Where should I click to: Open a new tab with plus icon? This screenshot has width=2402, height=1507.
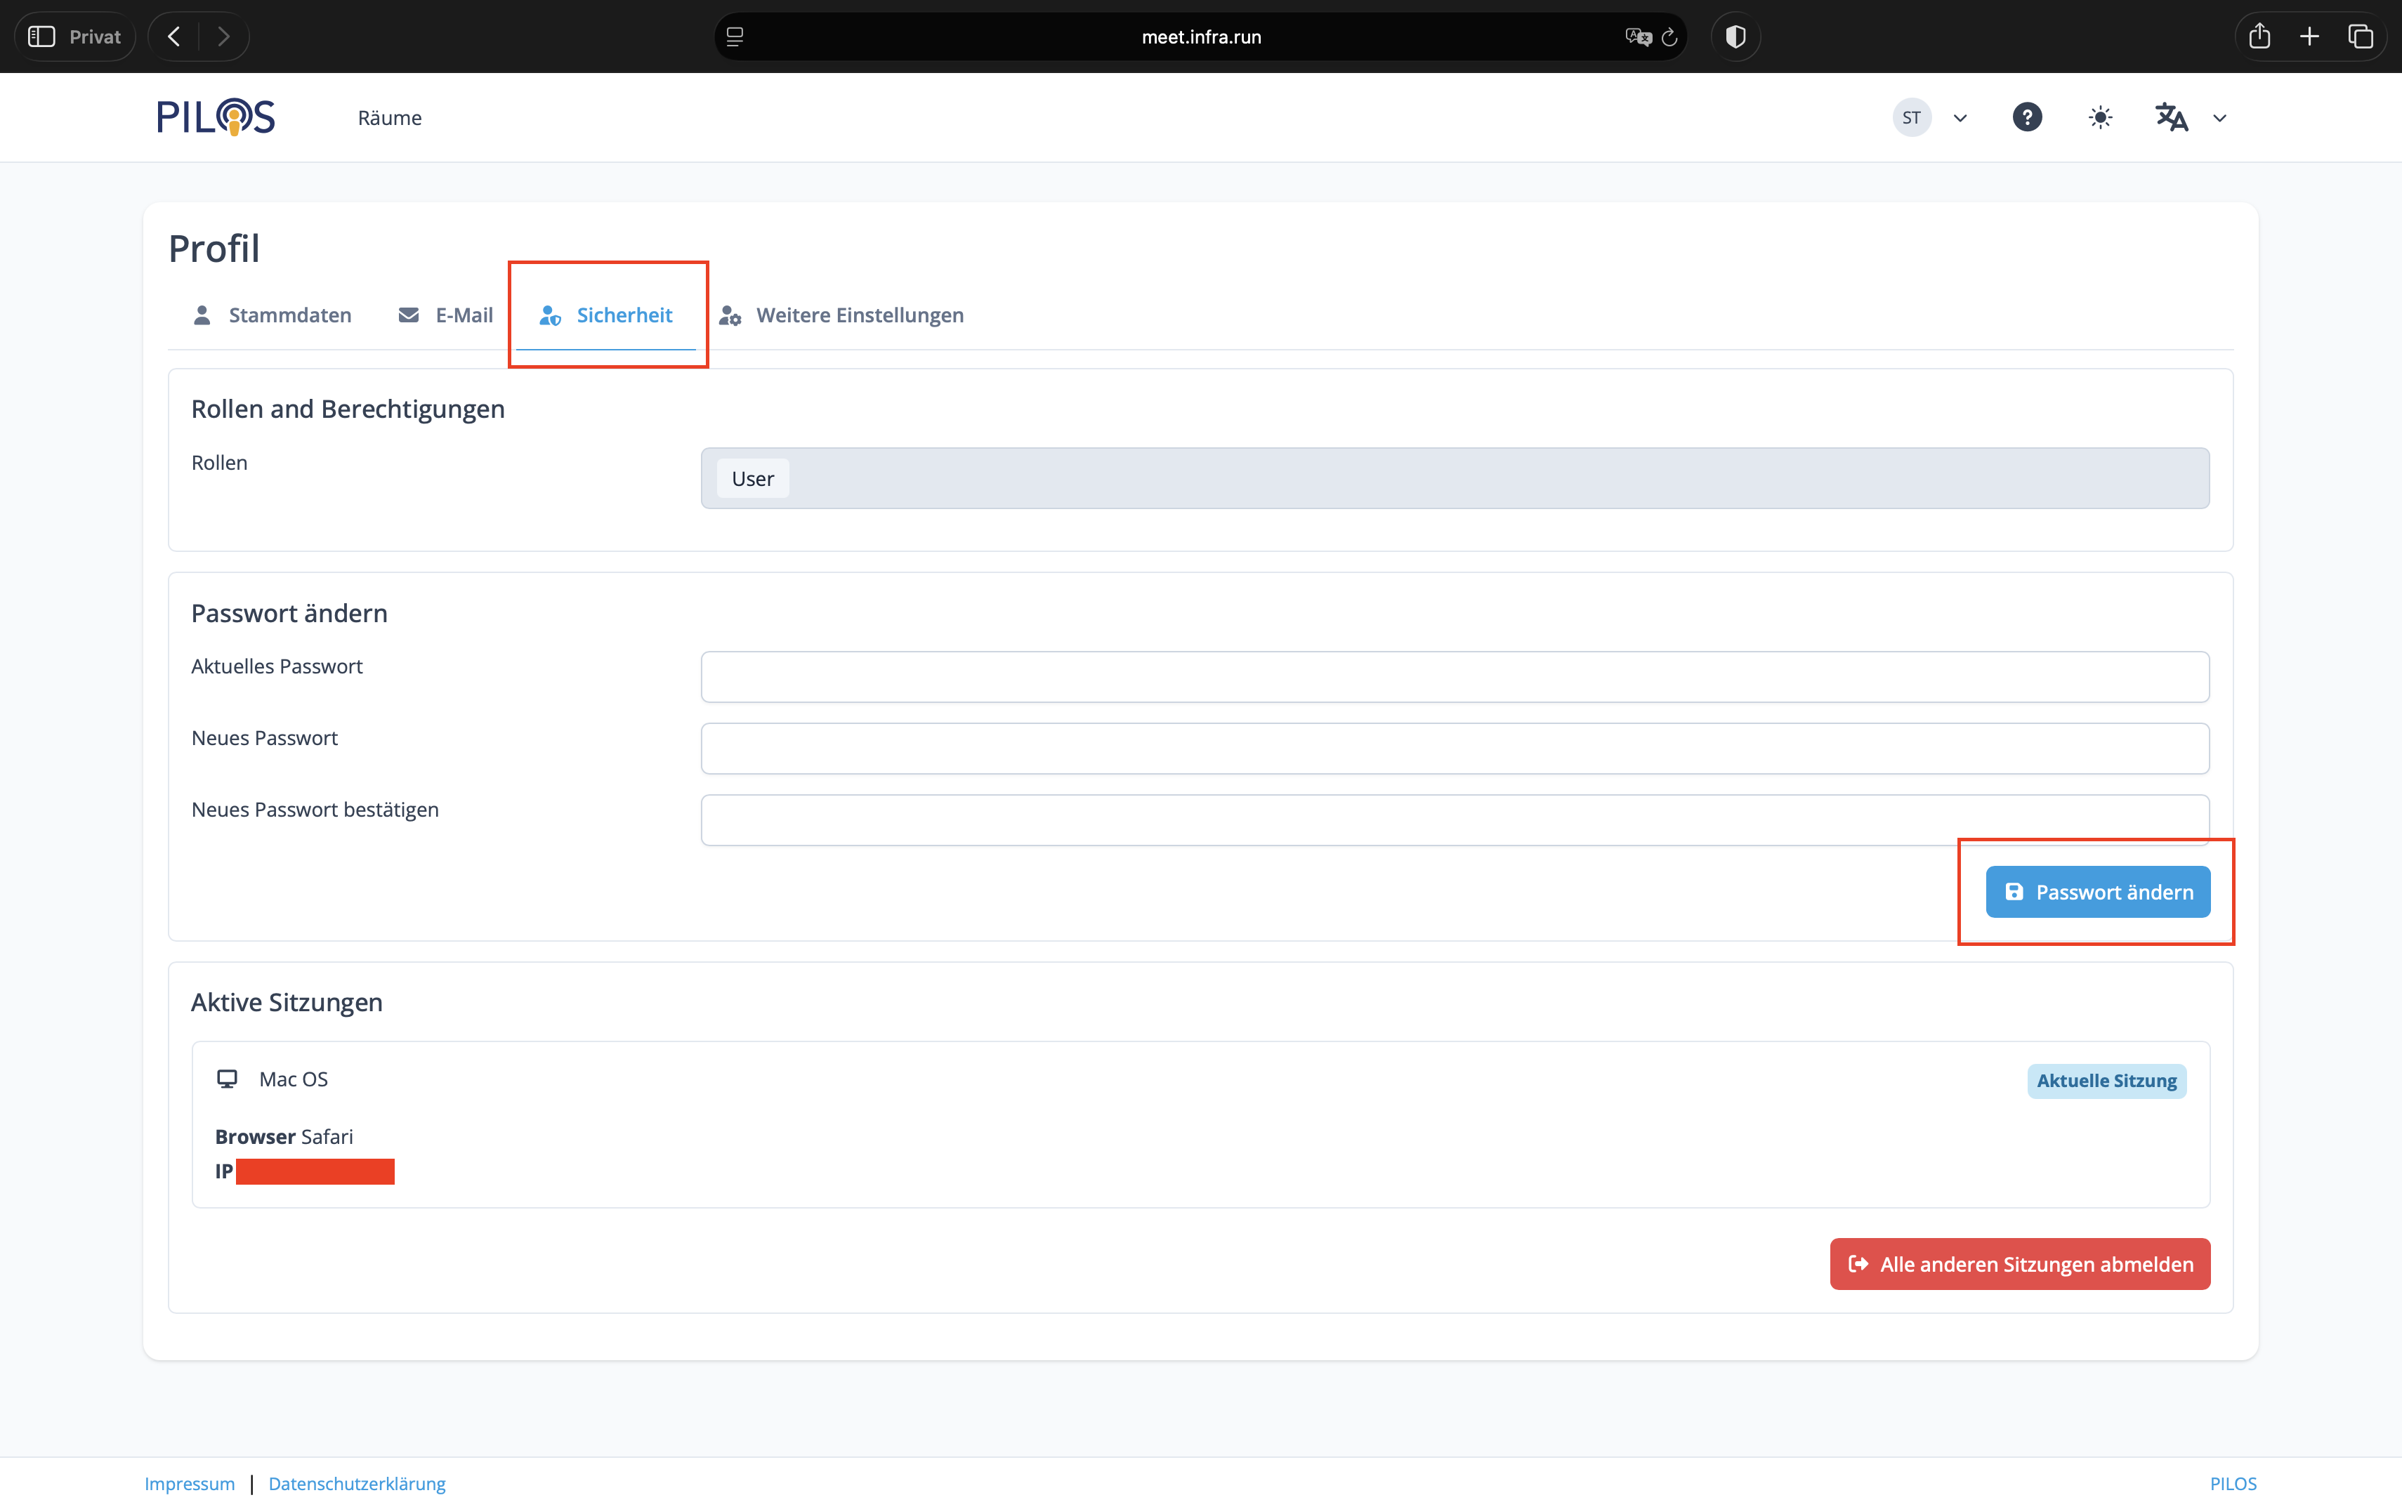coord(2309,37)
